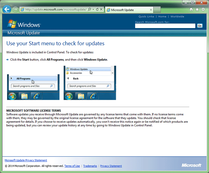
Task: Open the Worldwide link
Action: tap(177, 16)
